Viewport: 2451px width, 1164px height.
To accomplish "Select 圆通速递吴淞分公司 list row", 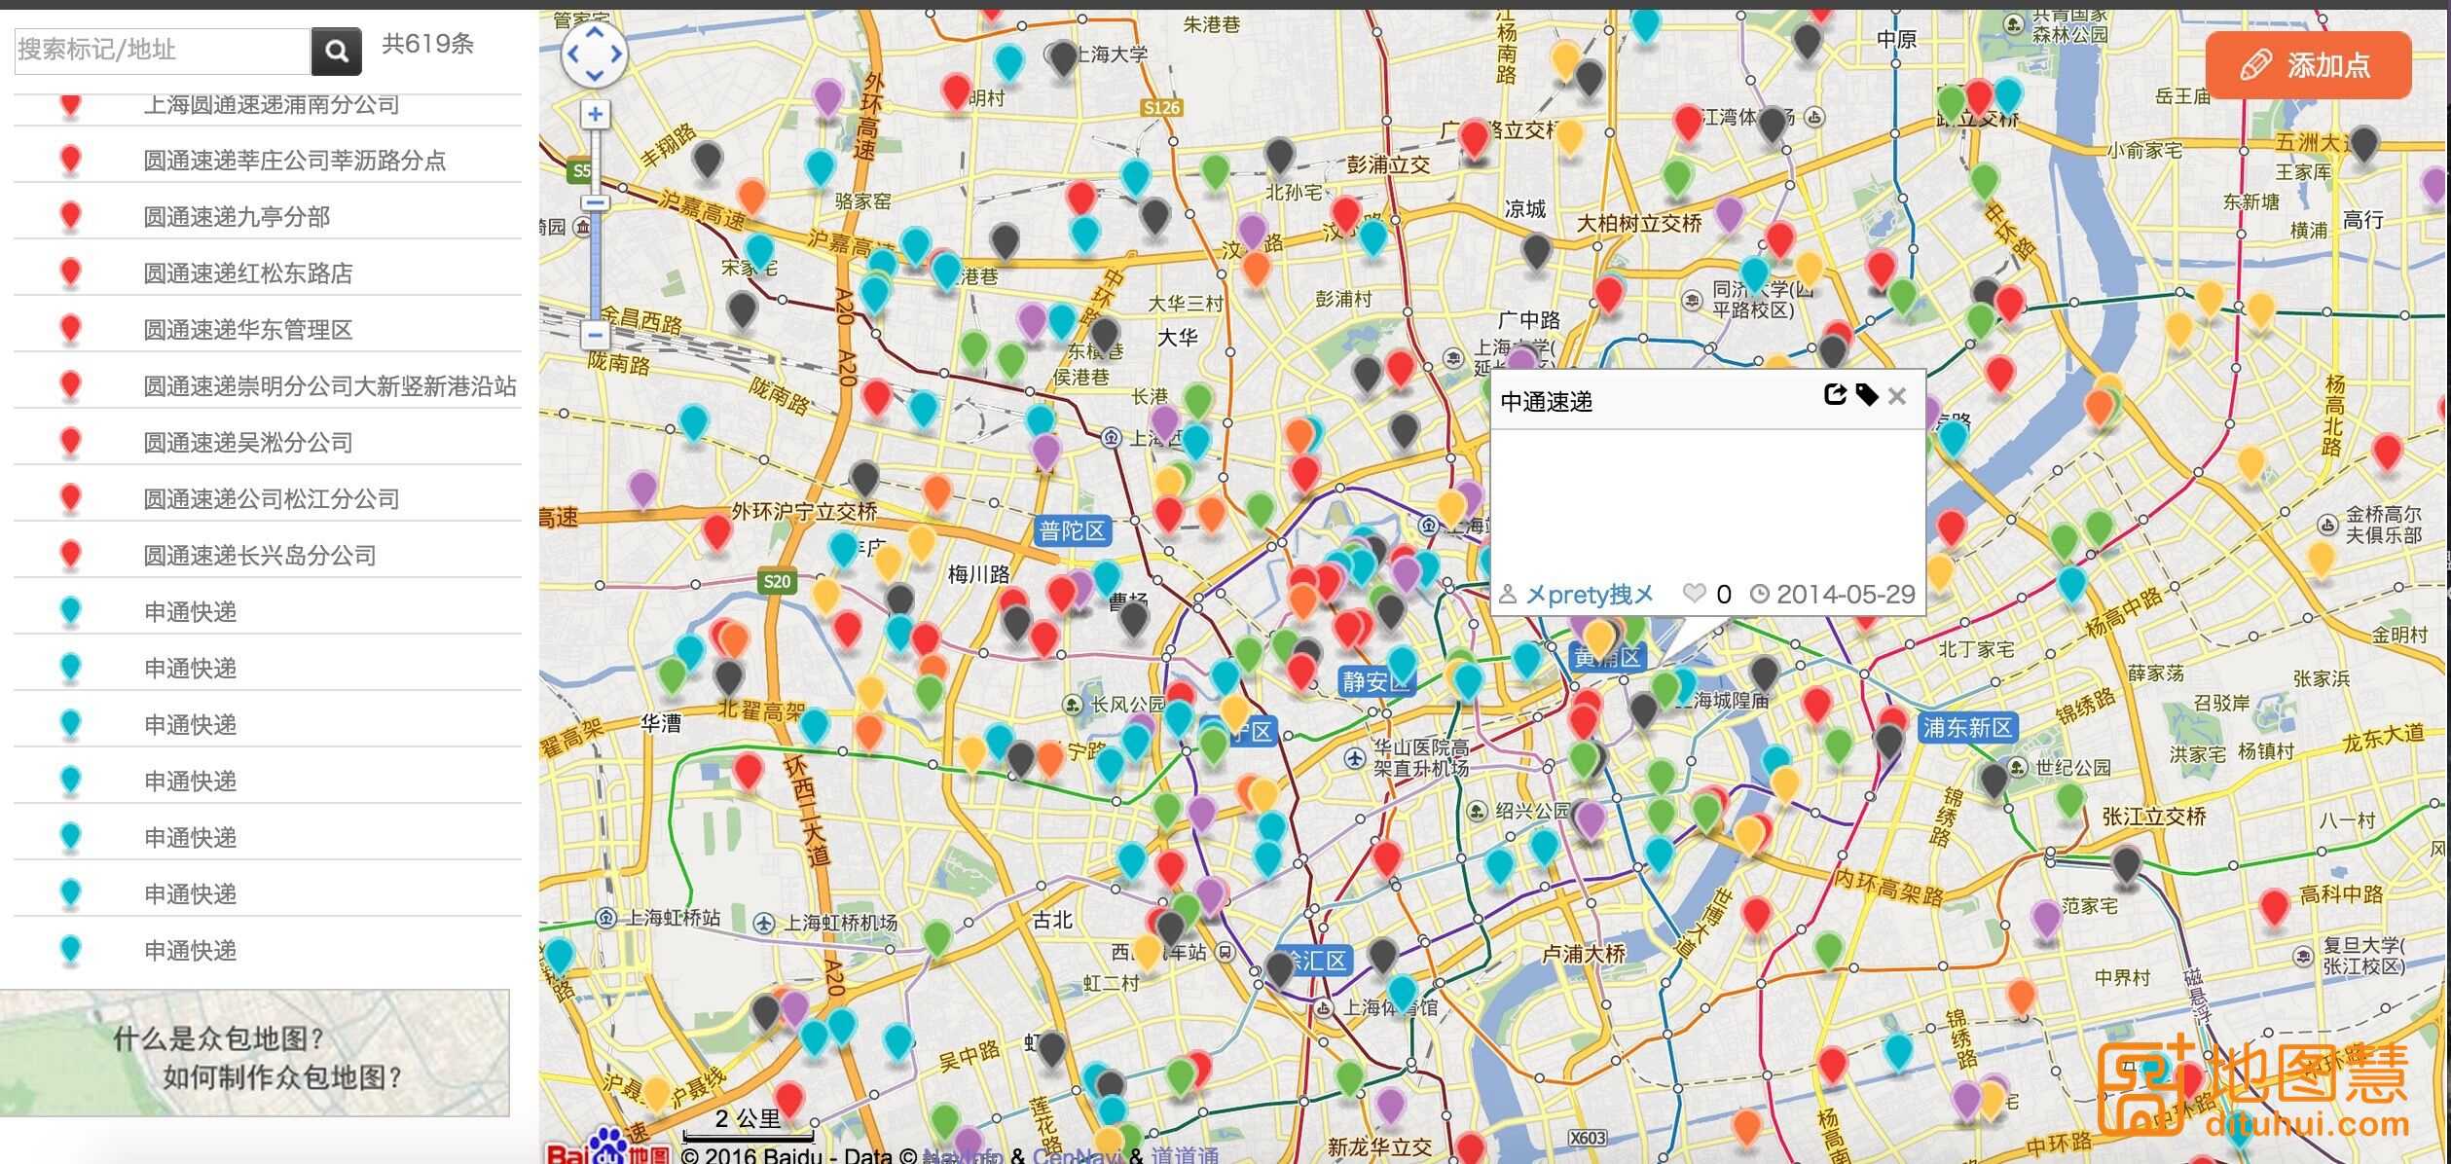I will pyautogui.click(x=268, y=443).
